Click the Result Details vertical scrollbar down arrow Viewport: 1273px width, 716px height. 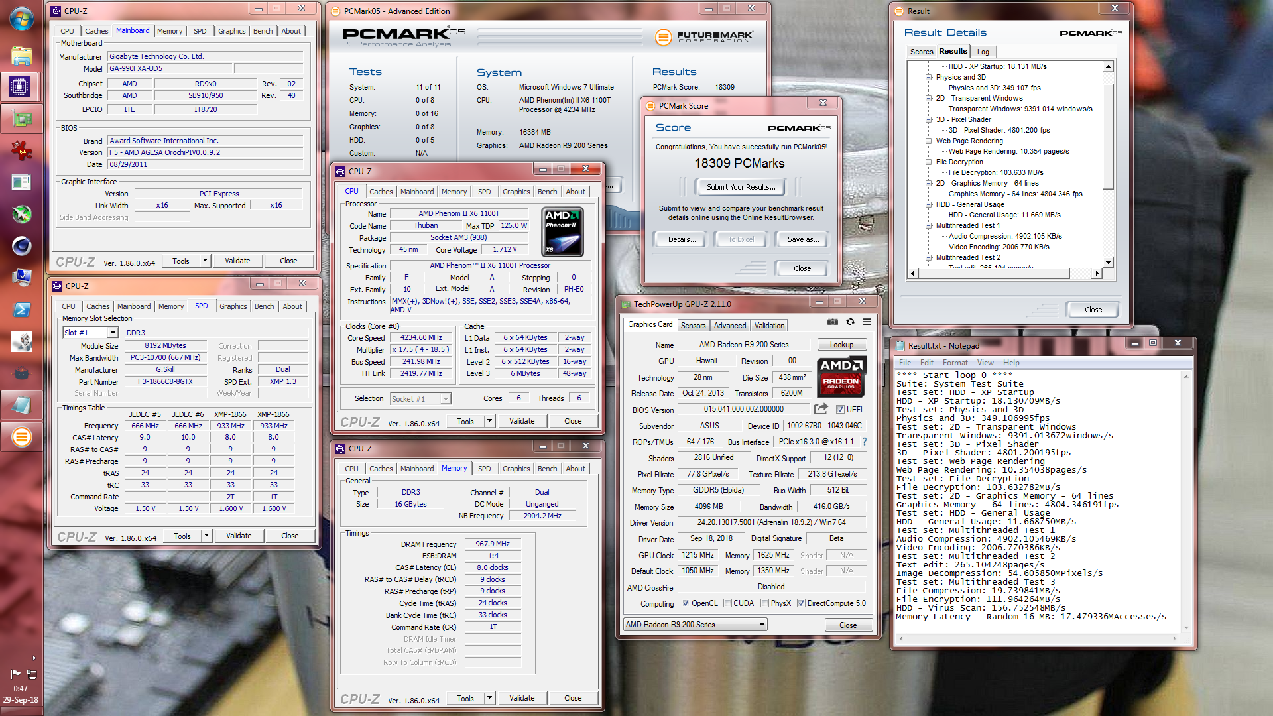[x=1108, y=262]
